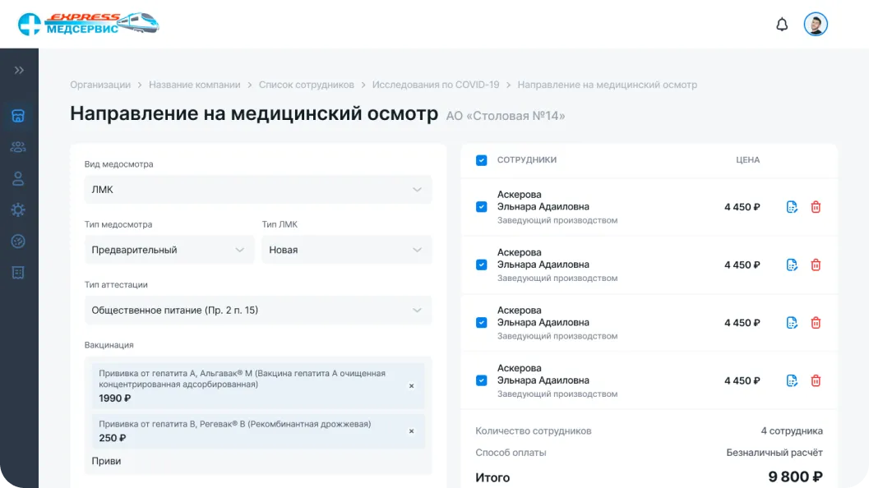
Task: Click the bottom building report icon in sidebar
Action: [x=18, y=273]
